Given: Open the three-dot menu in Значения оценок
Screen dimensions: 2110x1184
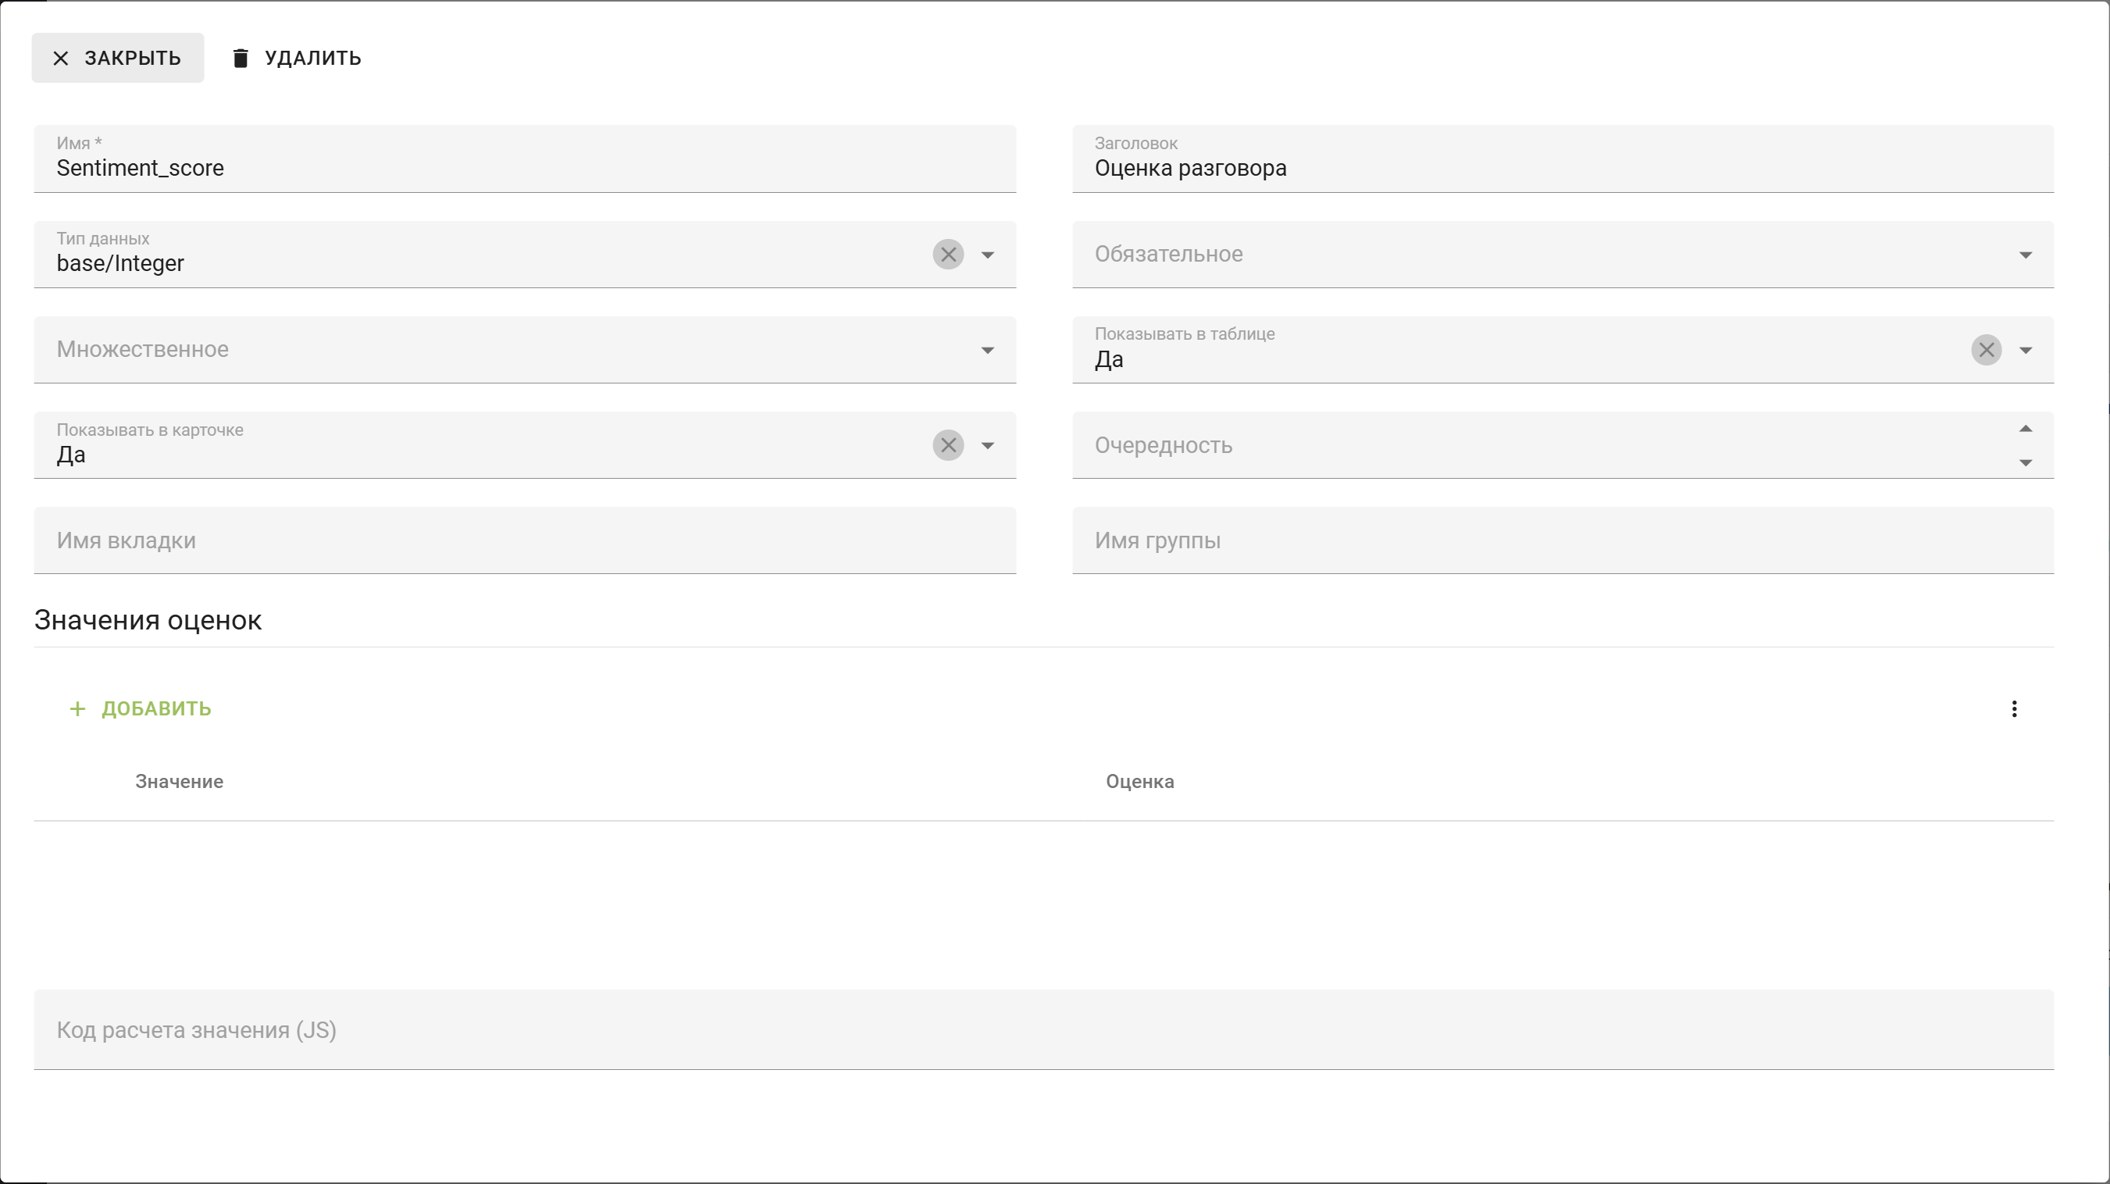Looking at the screenshot, I should [2014, 709].
